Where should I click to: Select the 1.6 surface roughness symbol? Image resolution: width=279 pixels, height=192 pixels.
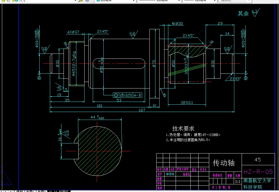(x=59, y=87)
